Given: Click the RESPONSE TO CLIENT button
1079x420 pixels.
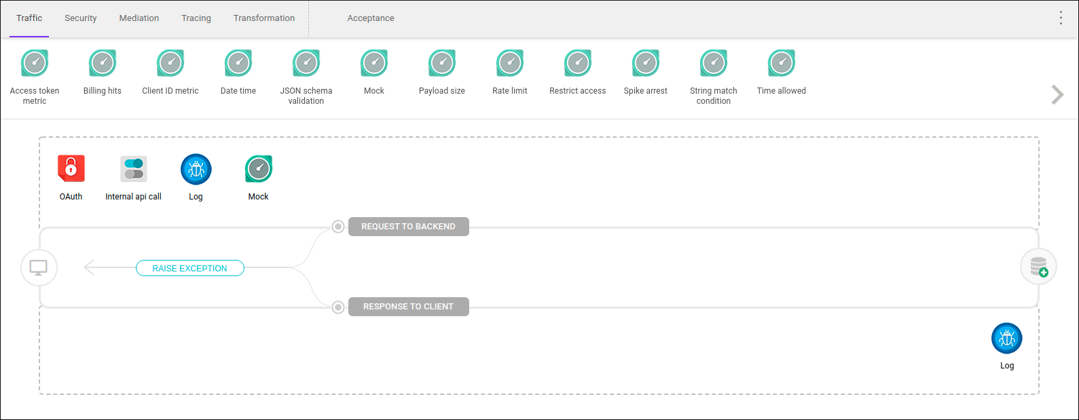Looking at the screenshot, I should point(409,307).
